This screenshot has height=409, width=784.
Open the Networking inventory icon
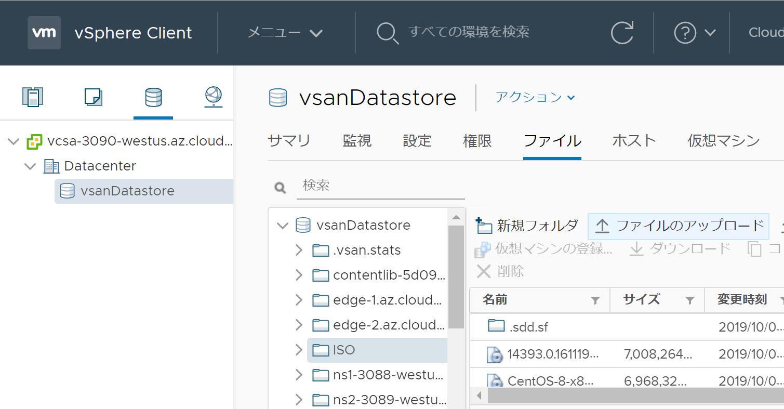coord(213,97)
